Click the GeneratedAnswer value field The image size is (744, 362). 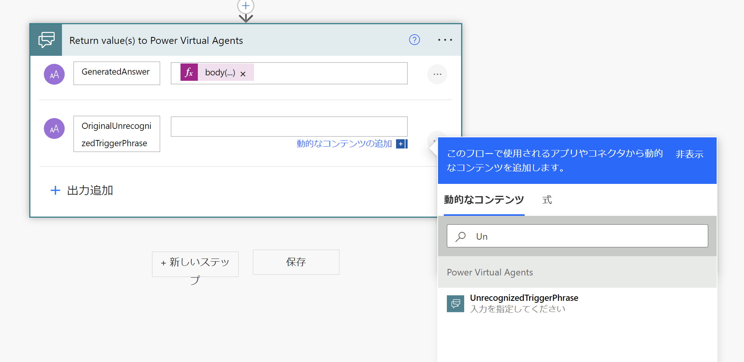[289, 73]
